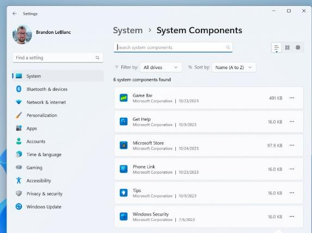Viewport: 312px width, 233px height.
Task: Click the Accessibility figure icon
Action: [x=19, y=180]
